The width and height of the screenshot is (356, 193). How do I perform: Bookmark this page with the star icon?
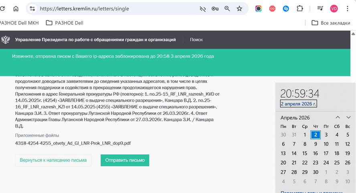tap(239, 9)
